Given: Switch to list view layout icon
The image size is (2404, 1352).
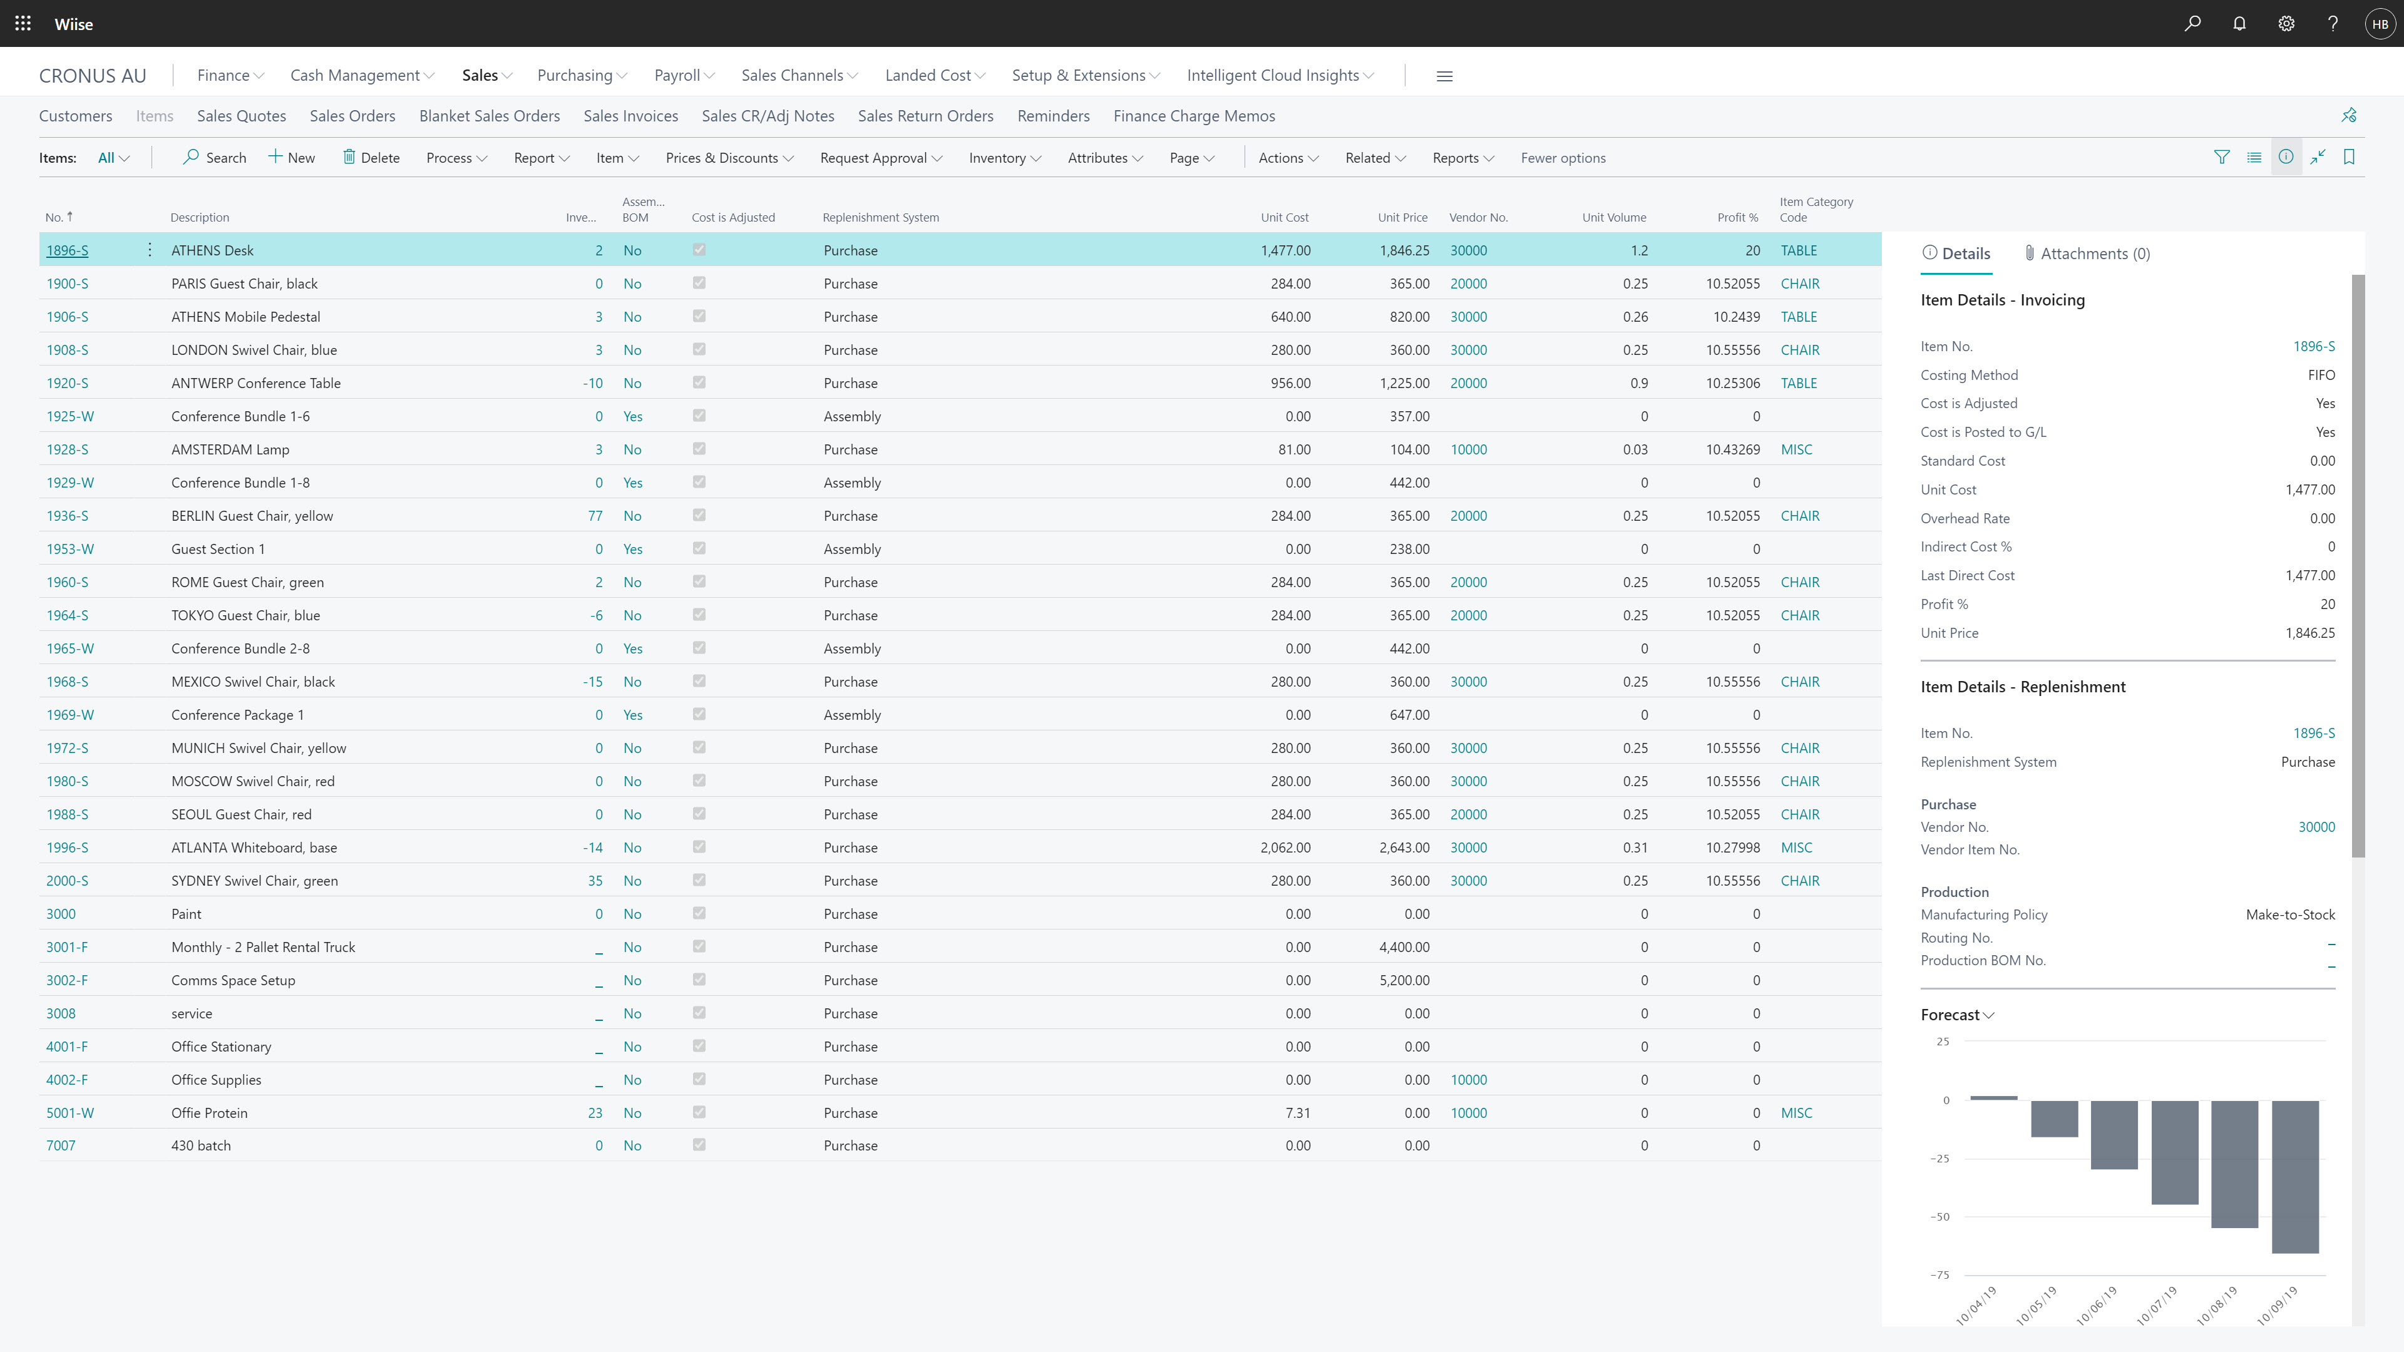Looking at the screenshot, I should click(2254, 156).
